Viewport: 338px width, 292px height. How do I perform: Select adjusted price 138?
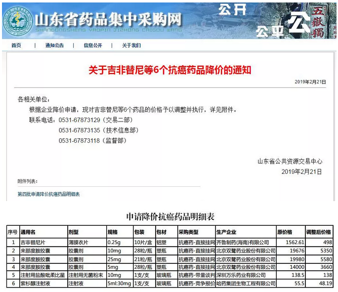(319, 275)
